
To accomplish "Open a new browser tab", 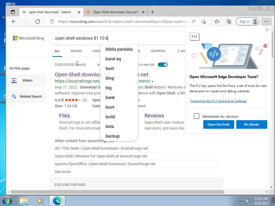I will tap(153, 12).
